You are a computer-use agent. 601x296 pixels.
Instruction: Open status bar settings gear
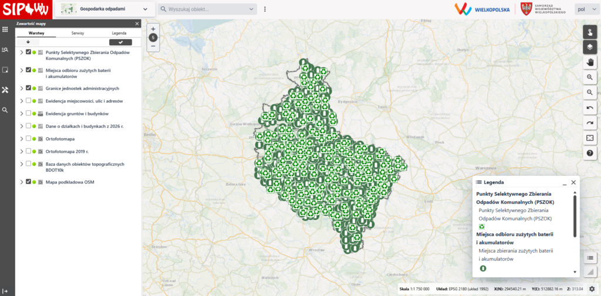tap(592, 289)
